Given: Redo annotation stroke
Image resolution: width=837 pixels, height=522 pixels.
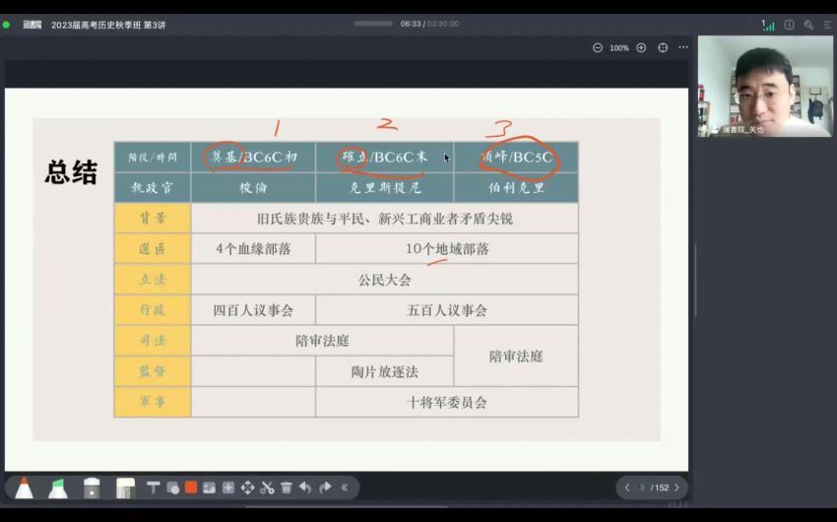Looking at the screenshot, I should click(325, 488).
